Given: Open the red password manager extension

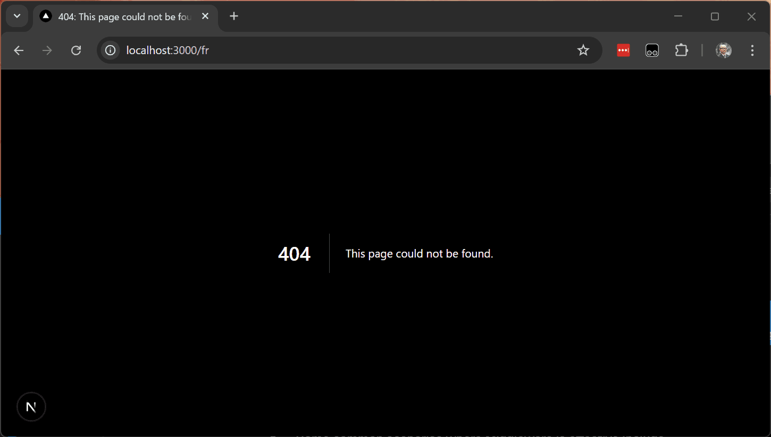Looking at the screenshot, I should [623, 50].
